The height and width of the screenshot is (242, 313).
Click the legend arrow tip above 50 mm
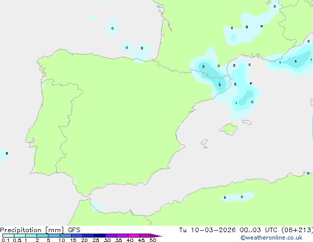pos(156,236)
